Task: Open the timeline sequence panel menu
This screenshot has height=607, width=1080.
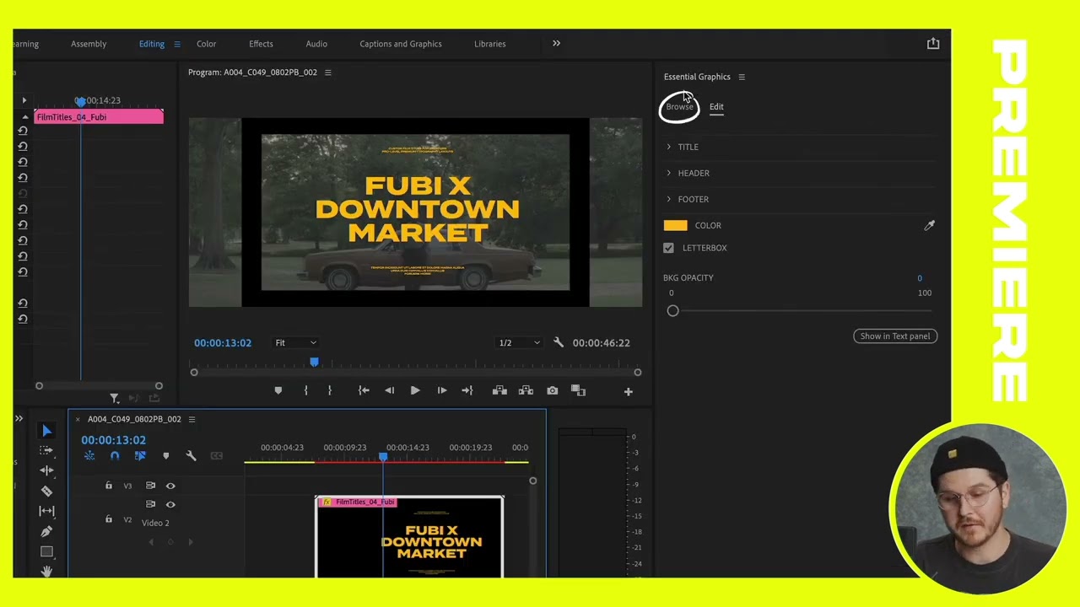Action: 192,419
